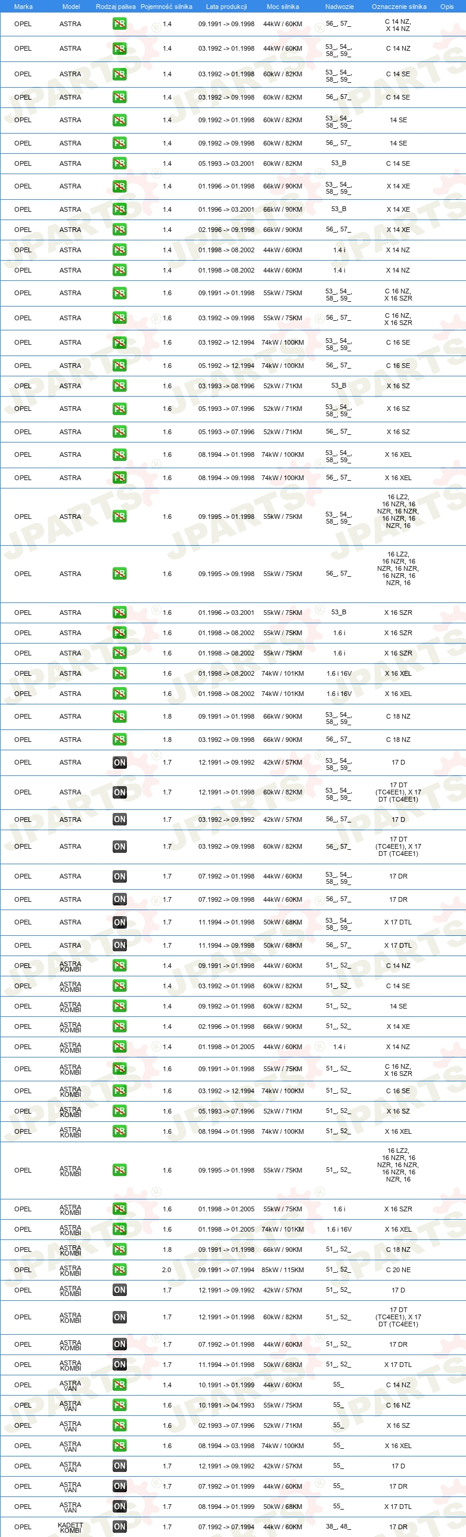Click ON icon in ASTRA 1.7 03.1992 -> 09.1992 row
This screenshot has height=1537, width=466.
pyautogui.click(x=120, y=820)
